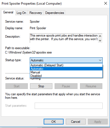Image resolution: width=110 pixels, height=128 pixels.
Task: Click the Resume service button
Action: pos(91,86)
